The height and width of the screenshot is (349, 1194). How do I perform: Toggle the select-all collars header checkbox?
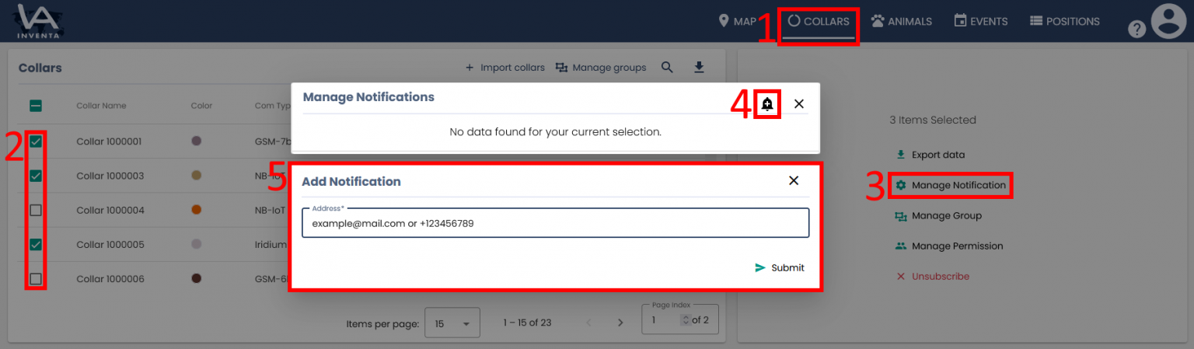[36, 106]
